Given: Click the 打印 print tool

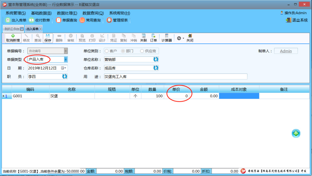Looking at the screenshot, I should point(92,38).
